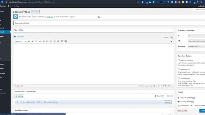Open the Screen Options panel

(199, 10)
